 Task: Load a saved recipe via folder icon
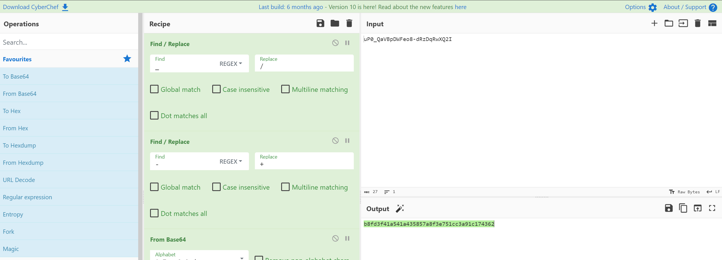335,23
